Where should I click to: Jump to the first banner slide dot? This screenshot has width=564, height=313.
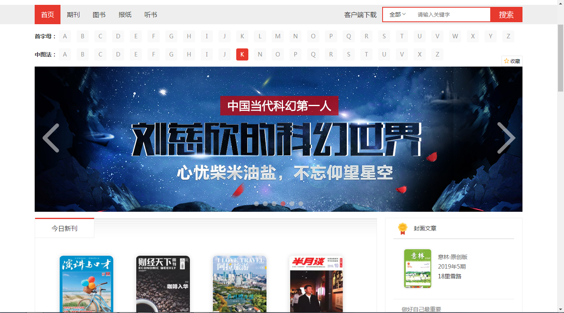tap(256, 204)
